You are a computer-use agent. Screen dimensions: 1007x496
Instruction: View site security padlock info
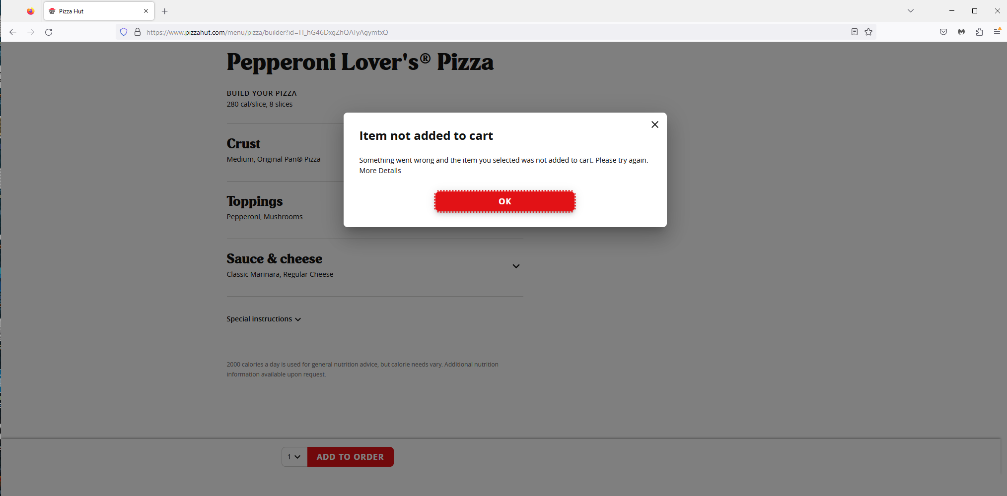tap(138, 32)
